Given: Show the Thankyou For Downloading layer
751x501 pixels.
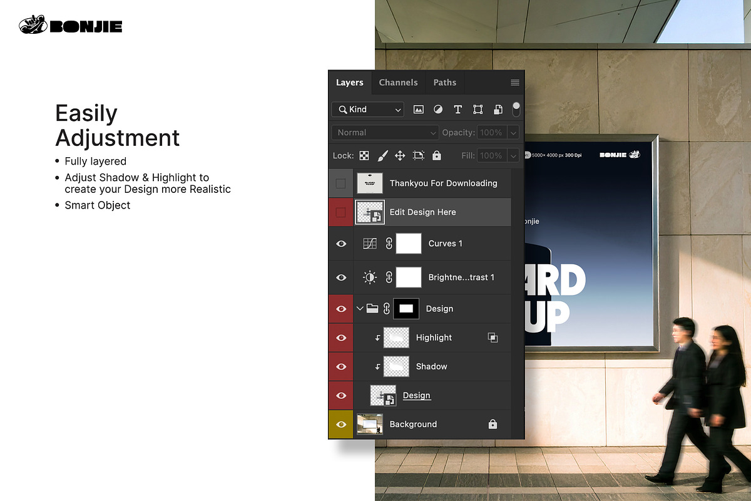Looking at the screenshot, I should 340,183.
